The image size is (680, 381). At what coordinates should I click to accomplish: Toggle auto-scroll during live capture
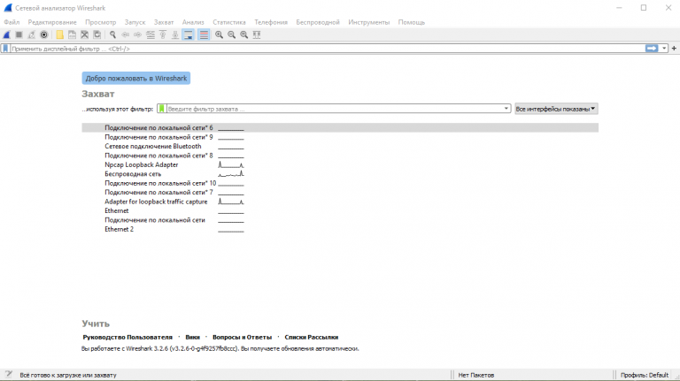pos(189,34)
